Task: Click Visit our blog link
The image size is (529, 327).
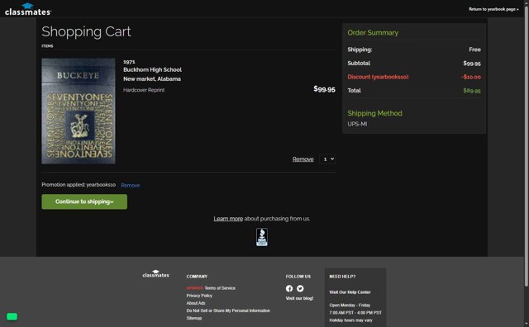Action: (x=299, y=298)
